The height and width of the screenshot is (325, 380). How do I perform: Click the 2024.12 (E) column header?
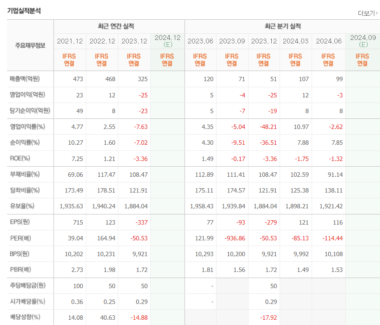[x=167, y=41]
